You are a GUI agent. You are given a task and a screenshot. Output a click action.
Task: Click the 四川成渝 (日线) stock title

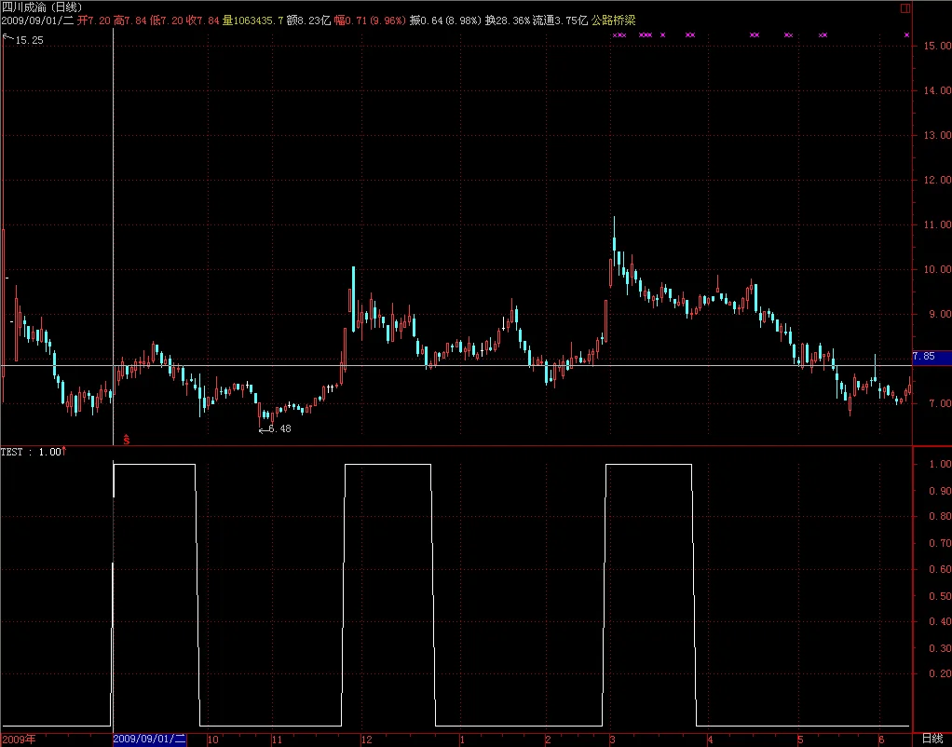[x=42, y=7]
